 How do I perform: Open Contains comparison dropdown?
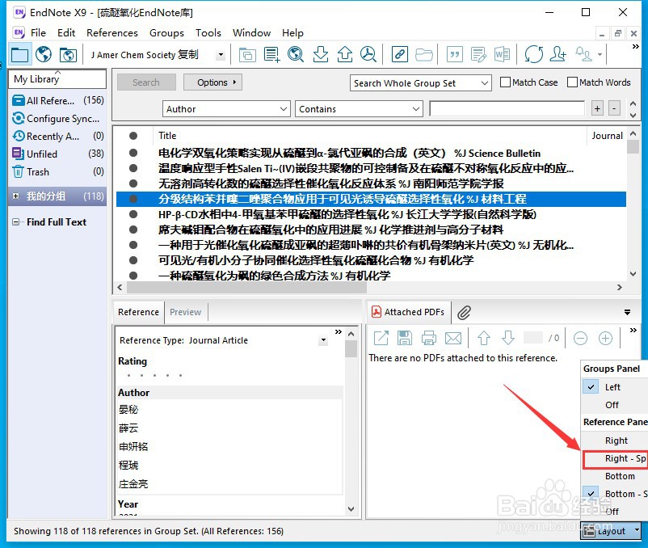pyautogui.click(x=359, y=109)
